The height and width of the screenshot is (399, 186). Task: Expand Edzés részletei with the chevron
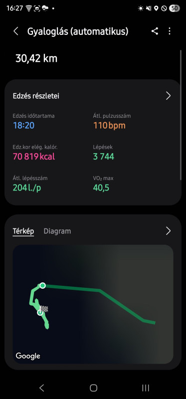pyautogui.click(x=168, y=96)
